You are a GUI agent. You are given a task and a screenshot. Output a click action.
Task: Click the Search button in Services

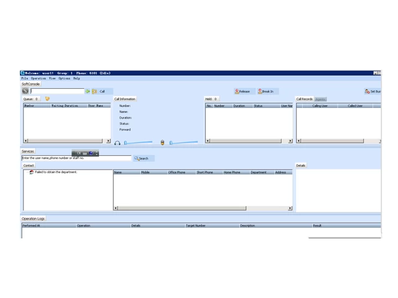(142, 158)
